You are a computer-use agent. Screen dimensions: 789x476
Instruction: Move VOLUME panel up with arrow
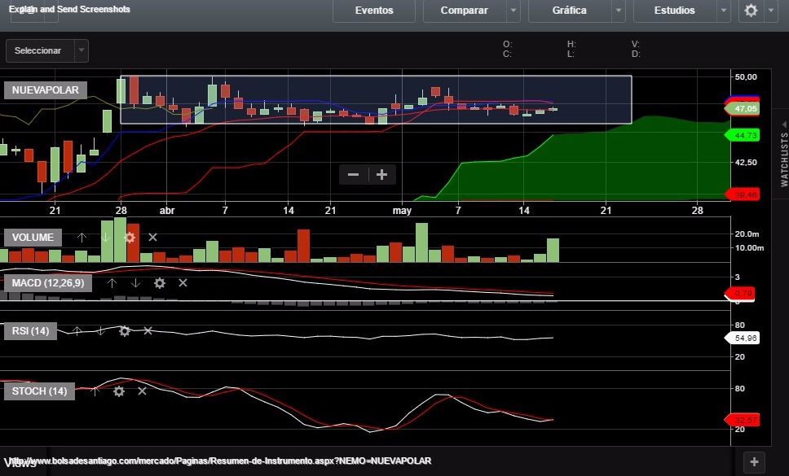click(x=82, y=238)
